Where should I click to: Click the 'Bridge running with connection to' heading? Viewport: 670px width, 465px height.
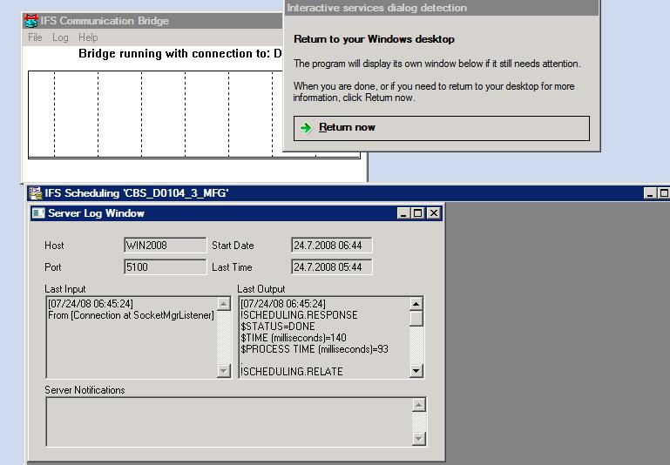pos(179,54)
